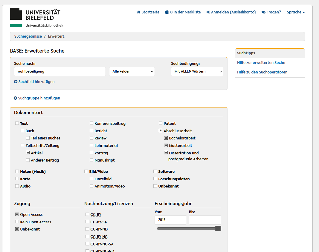
Task: Check the Buch checkbox
Action: point(22,130)
